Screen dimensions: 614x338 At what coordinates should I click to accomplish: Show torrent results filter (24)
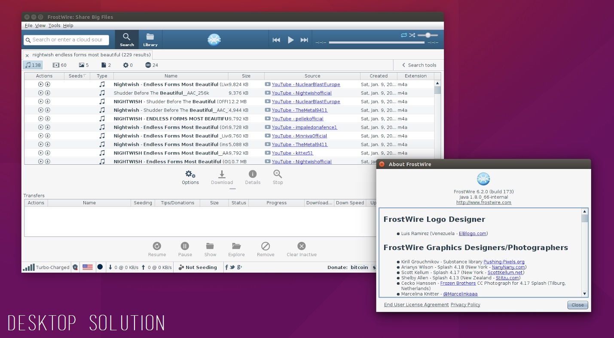pyautogui.click(x=152, y=65)
